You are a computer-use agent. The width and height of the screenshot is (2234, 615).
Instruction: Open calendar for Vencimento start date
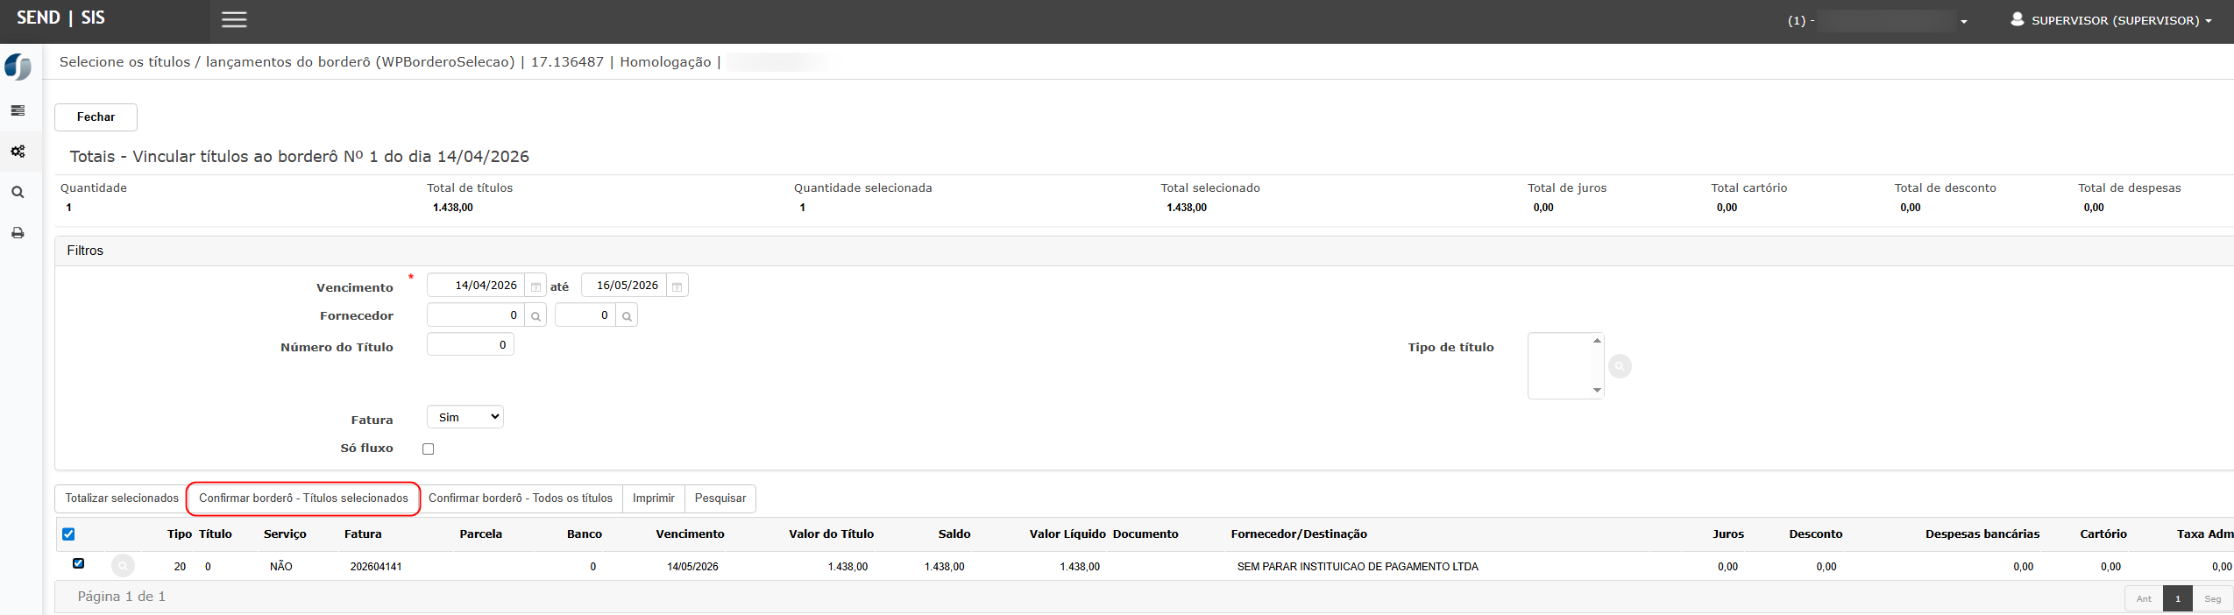535,286
